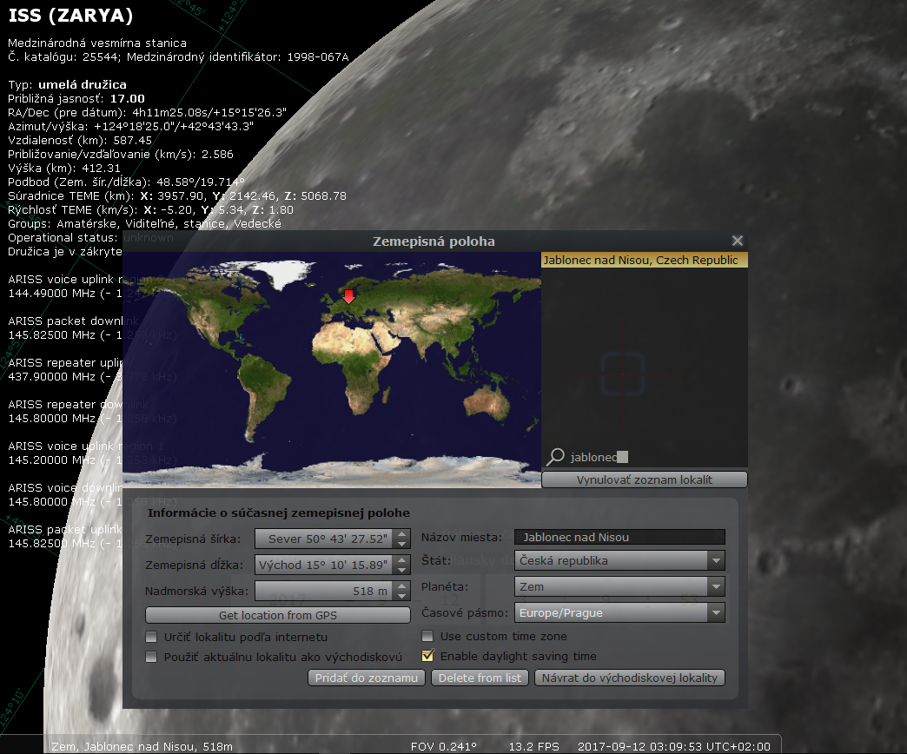Check Use custom time zone box

click(x=427, y=638)
